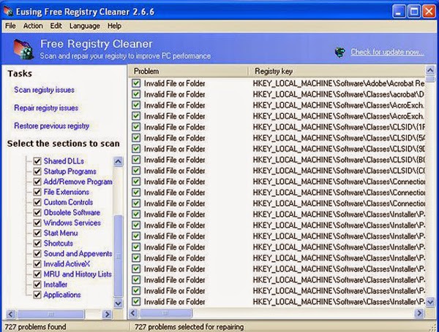
Task: Click the sections list vertical scrollbar thumb
Action: pos(118,256)
